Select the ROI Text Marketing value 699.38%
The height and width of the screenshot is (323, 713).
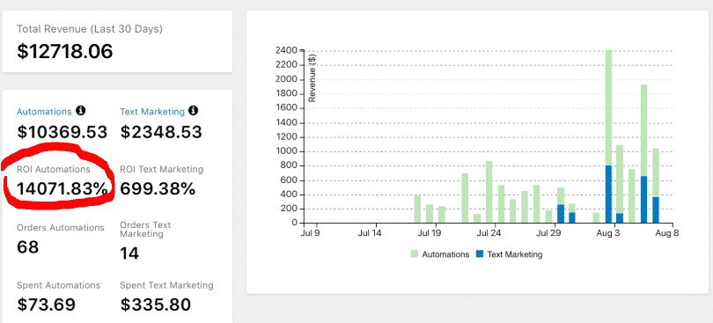[x=158, y=188]
